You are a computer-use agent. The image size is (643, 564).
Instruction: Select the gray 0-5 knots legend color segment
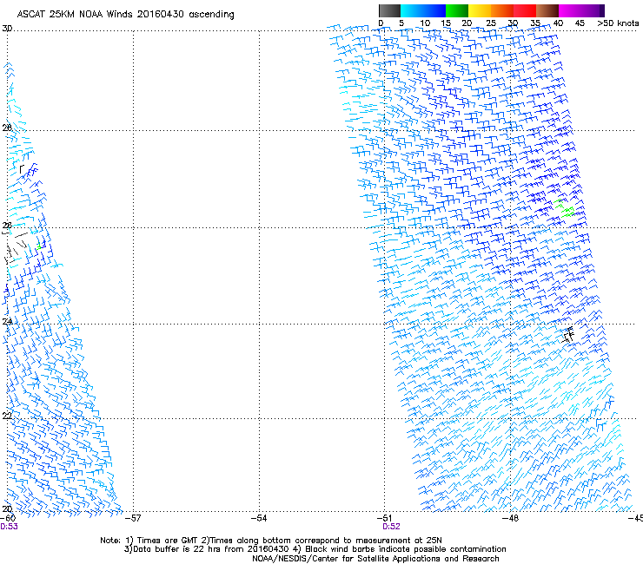tap(389, 10)
